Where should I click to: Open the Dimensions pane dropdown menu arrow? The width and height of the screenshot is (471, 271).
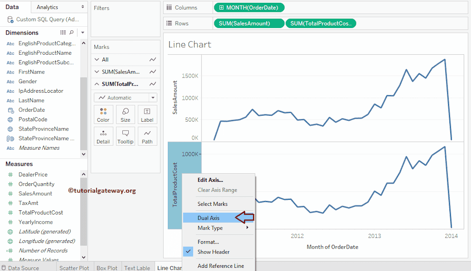click(x=83, y=33)
